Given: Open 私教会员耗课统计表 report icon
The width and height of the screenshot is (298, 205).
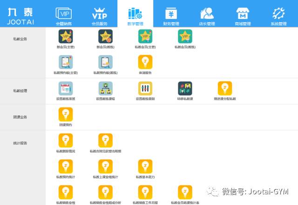Looking at the screenshot, I should [185, 192].
